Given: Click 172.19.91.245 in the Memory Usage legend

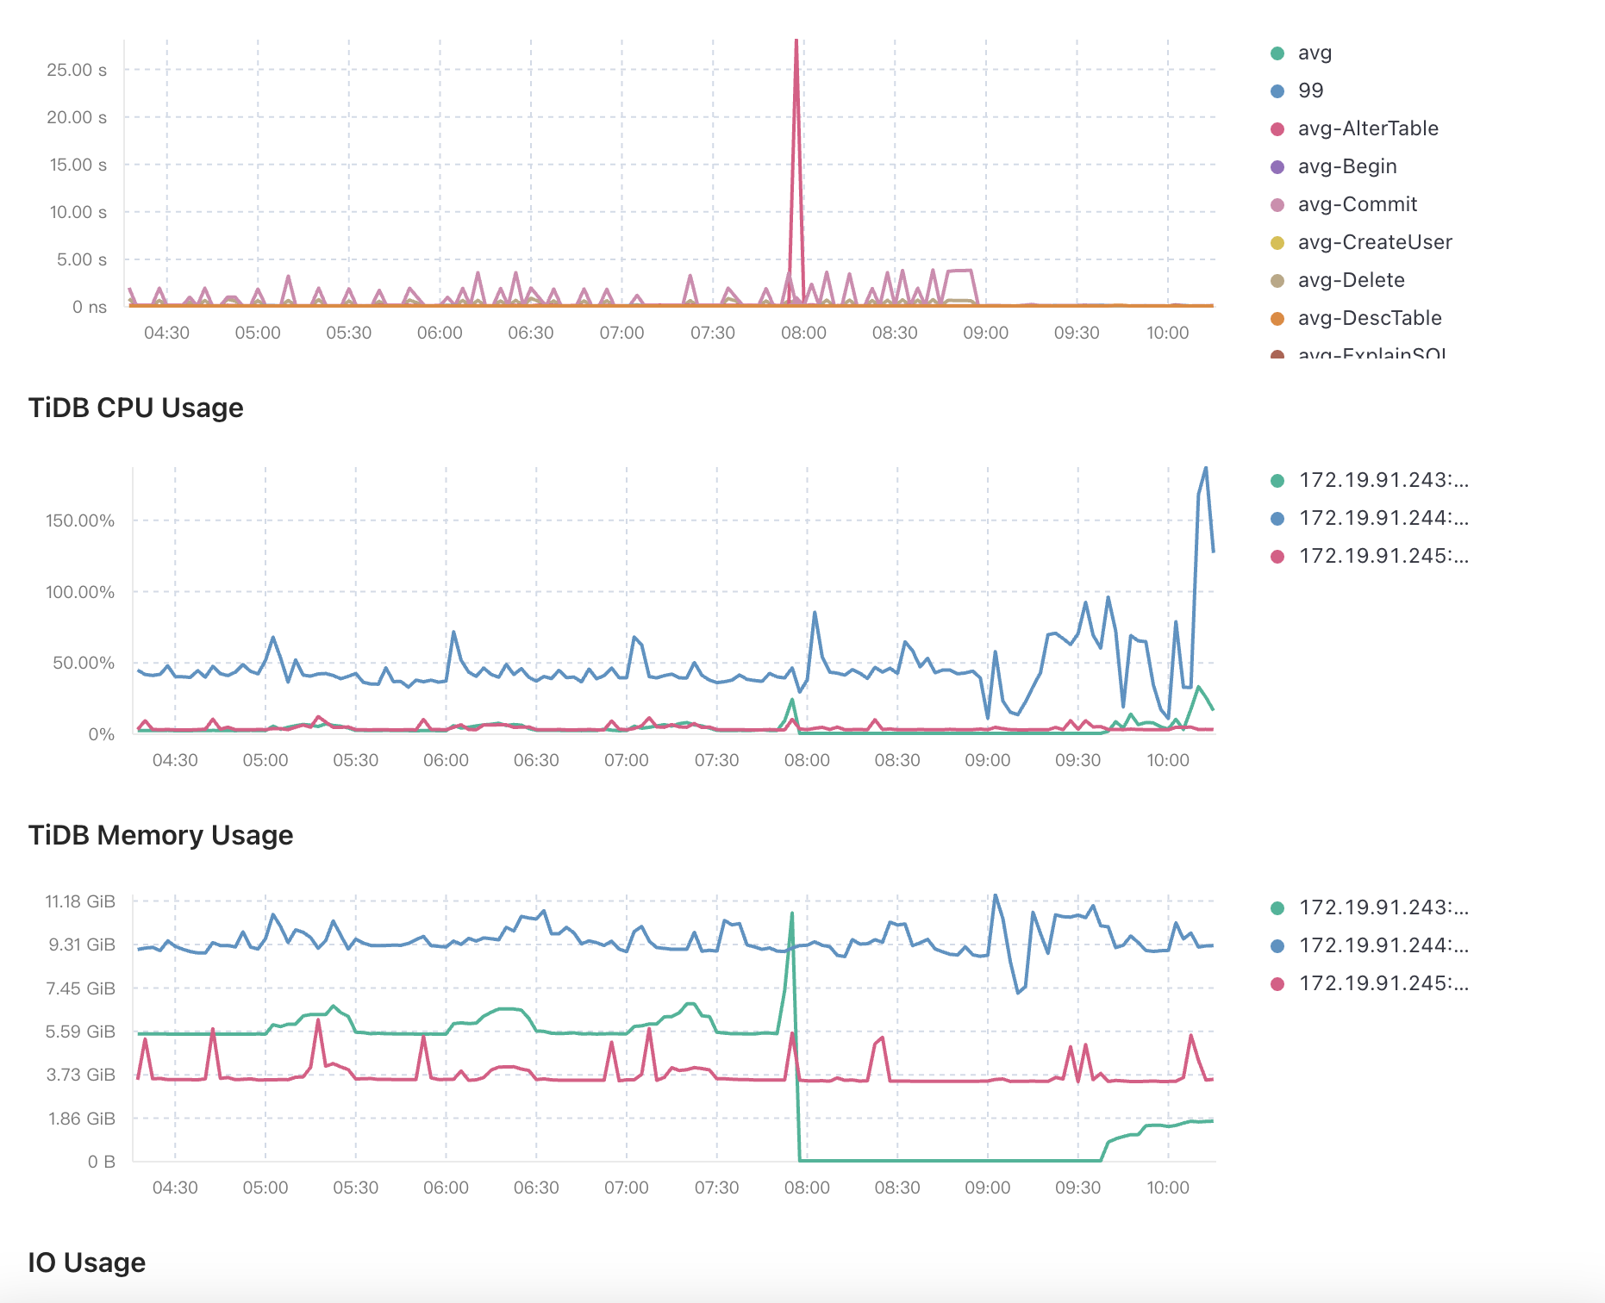Looking at the screenshot, I should tap(1383, 983).
